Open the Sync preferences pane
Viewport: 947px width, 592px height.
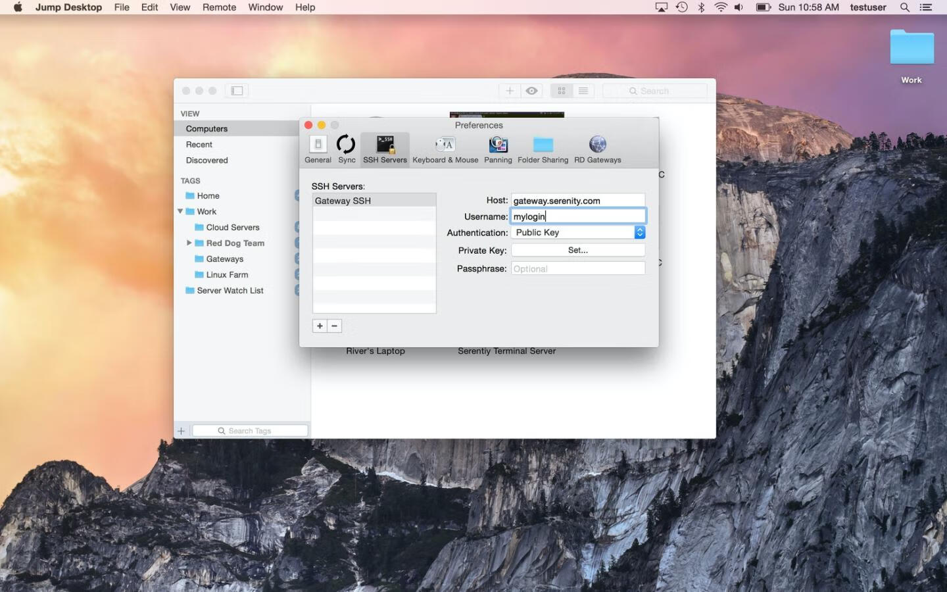[x=347, y=149]
